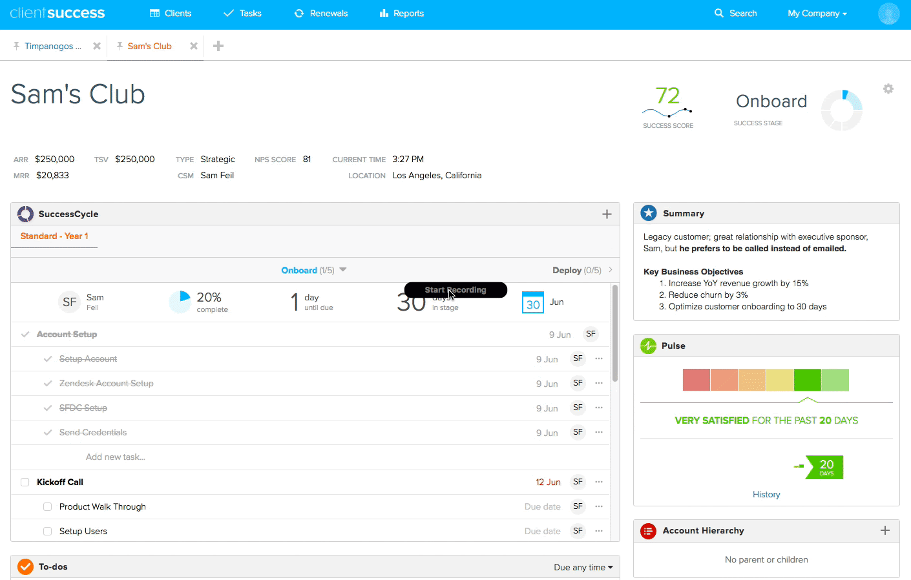Select the dark green satisfaction segment in Pulse

coord(808,380)
